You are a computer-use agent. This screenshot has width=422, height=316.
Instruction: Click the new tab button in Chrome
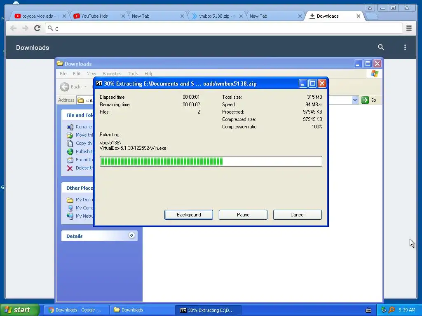(x=372, y=16)
